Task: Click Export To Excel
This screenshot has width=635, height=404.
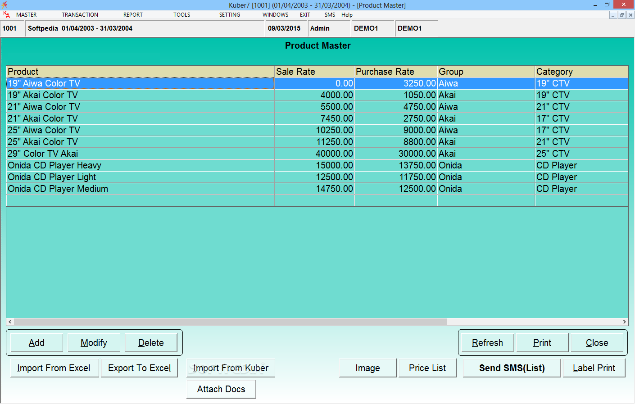Action: [140, 368]
